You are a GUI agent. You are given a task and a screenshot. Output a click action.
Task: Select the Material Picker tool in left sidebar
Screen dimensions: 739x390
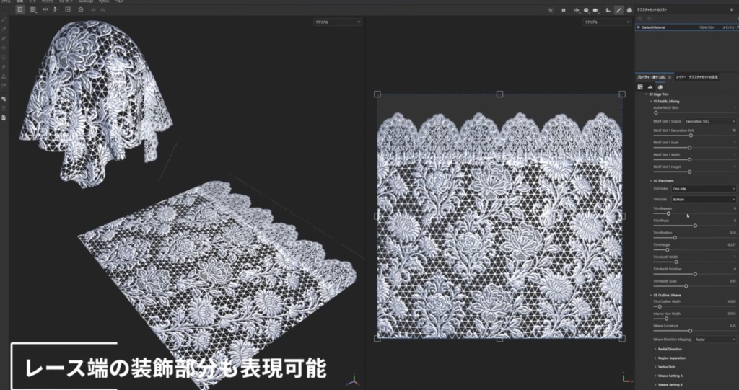click(x=4, y=85)
